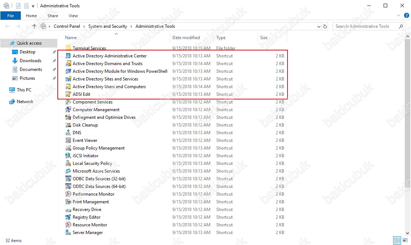Switch to details view button
The width and height of the screenshot is (411, 245).
point(397,241)
